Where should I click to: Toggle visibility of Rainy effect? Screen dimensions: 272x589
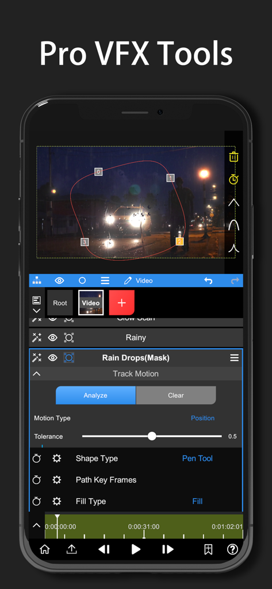52,337
